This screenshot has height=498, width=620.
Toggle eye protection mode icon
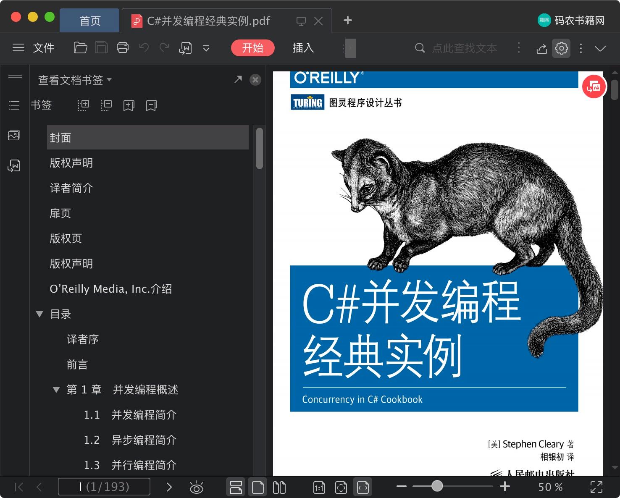196,487
